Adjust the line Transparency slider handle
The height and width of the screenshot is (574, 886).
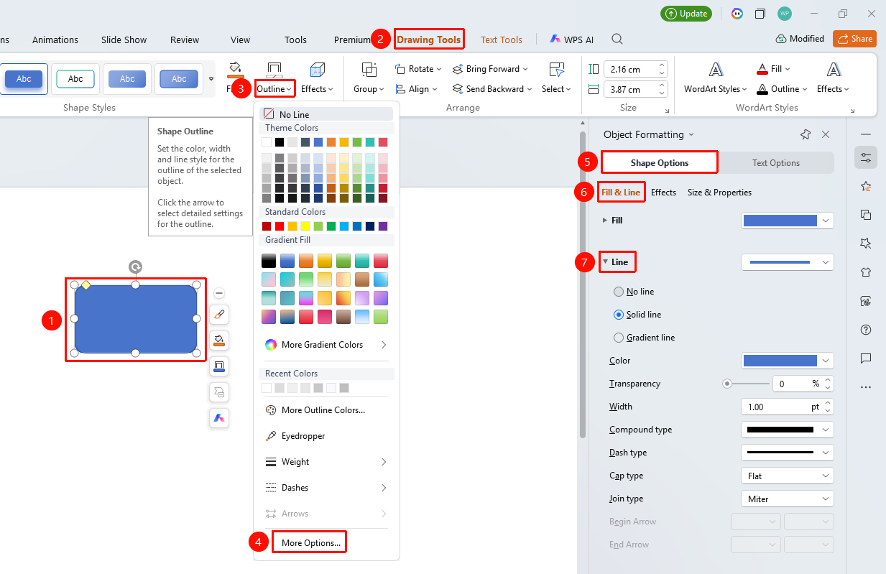(x=727, y=384)
